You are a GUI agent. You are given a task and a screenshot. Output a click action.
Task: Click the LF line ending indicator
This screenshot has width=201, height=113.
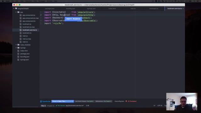(x=154, y=105)
